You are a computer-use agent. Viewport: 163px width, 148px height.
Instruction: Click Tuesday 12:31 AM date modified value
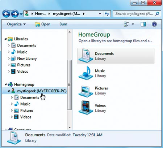tap(88, 135)
